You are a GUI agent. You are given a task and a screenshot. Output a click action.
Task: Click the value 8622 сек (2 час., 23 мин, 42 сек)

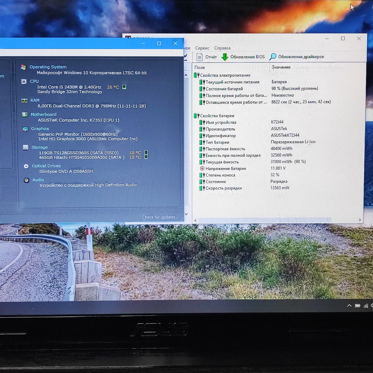pos(301,102)
